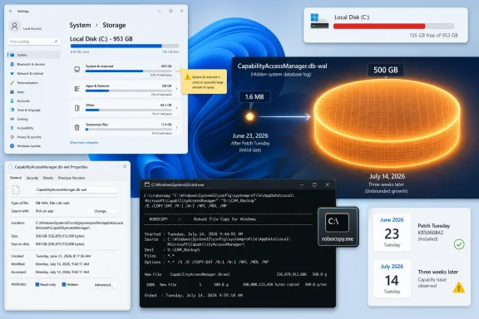
Task: Click the July 2026 14 Tuesday calendar tile
Action: pos(392,279)
